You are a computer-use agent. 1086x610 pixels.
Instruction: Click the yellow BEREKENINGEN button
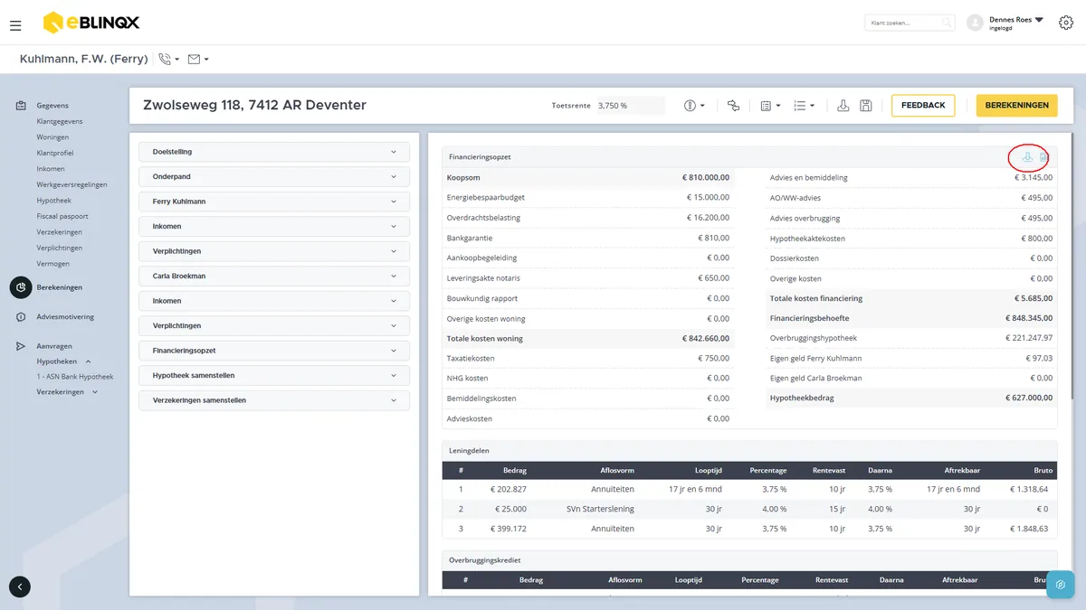[1016, 106]
